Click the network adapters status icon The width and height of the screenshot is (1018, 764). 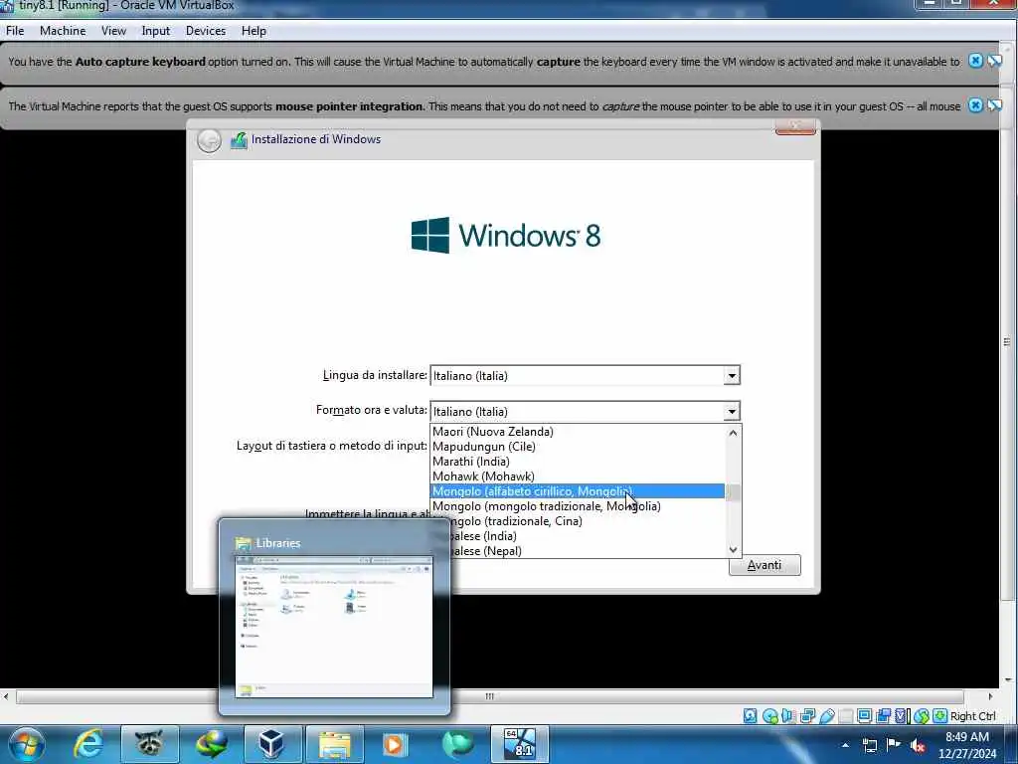point(807,716)
